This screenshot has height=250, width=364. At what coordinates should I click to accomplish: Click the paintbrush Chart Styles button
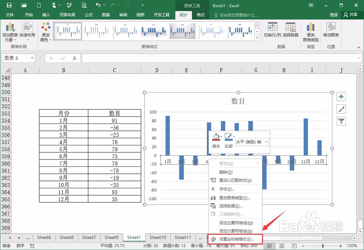(x=341, y=109)
